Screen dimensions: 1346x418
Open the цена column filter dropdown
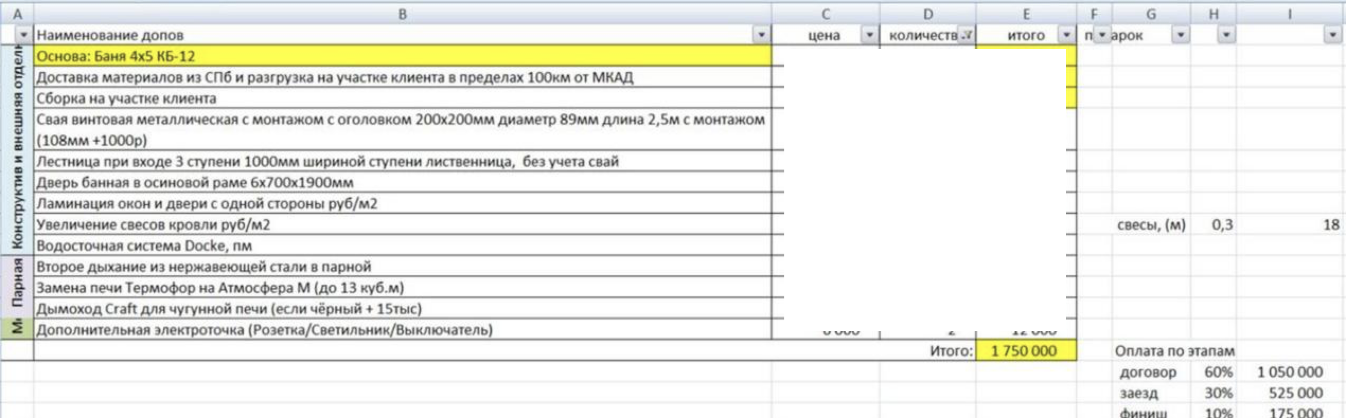coord(869,35)
